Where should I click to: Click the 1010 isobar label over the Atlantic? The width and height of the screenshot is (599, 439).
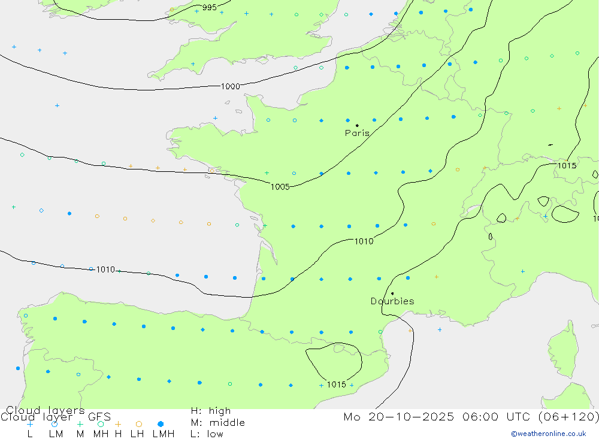[x=105, y=270]
